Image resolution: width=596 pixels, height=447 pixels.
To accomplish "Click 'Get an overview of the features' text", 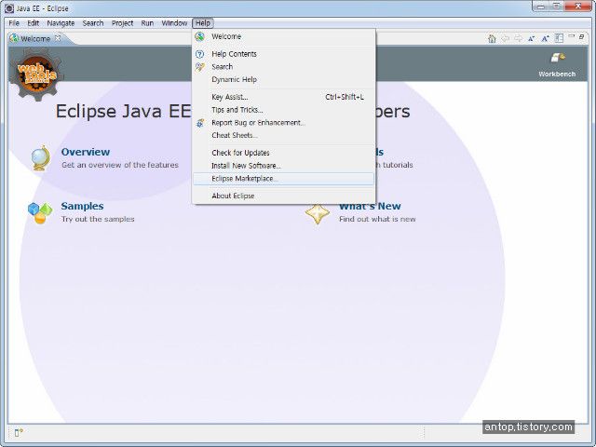I will pos(120,165).
